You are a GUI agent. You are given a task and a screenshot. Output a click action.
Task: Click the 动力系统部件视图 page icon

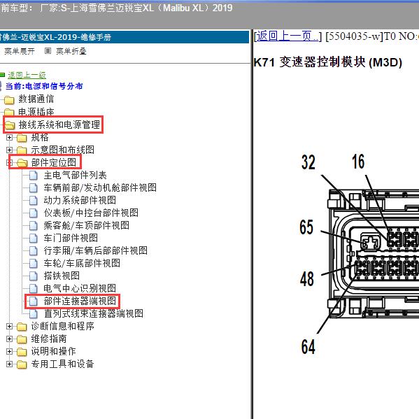pos(34,201)
